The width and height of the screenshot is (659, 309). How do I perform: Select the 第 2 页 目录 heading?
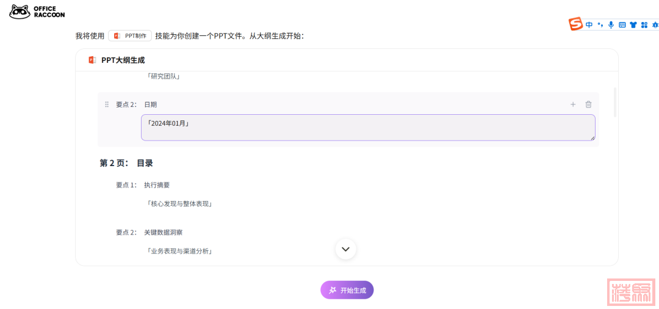[126, 163]
